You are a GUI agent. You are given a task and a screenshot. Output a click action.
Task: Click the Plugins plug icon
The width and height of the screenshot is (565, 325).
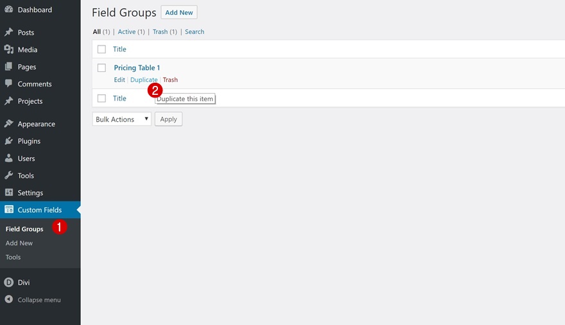[x=8, y=141]
